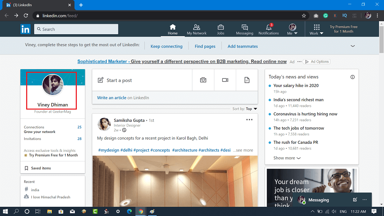Compose a new message with the pencil icon

coord(355,199)
